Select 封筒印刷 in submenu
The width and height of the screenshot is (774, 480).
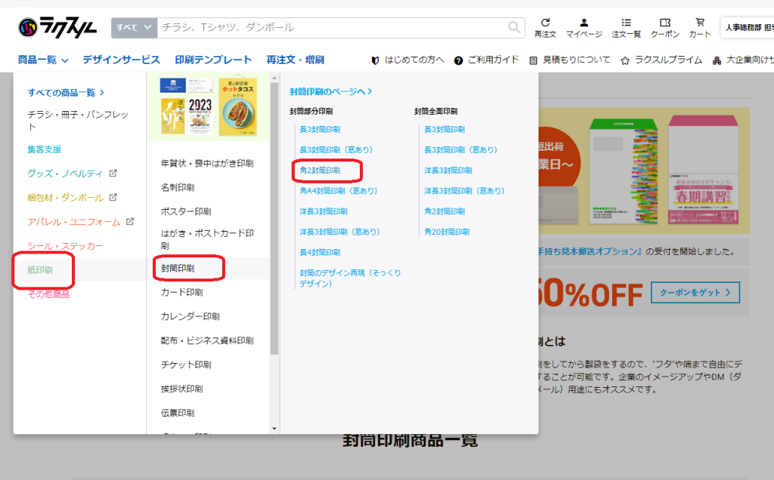(178, 267)
